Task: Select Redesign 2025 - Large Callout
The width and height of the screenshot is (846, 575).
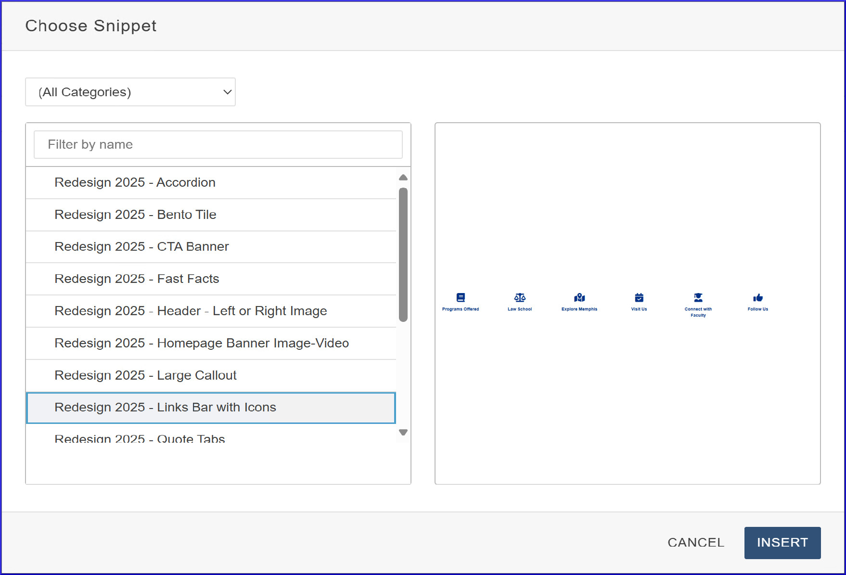Action: tap(145, 375)
